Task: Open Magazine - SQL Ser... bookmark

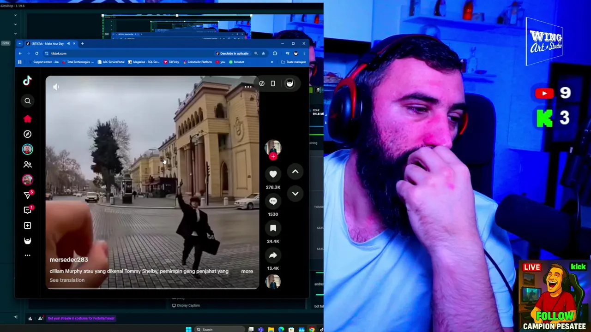Action: (x=143, y=62)
